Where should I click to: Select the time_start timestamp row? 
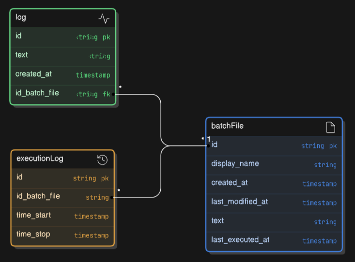pyautogui.click(x=62, y=216)
